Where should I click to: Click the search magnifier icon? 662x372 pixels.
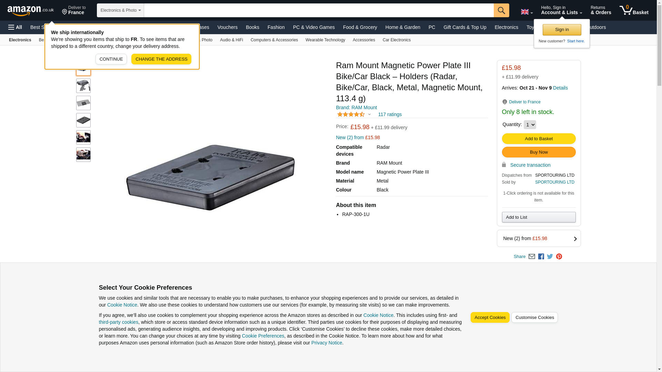coord(501,10)
